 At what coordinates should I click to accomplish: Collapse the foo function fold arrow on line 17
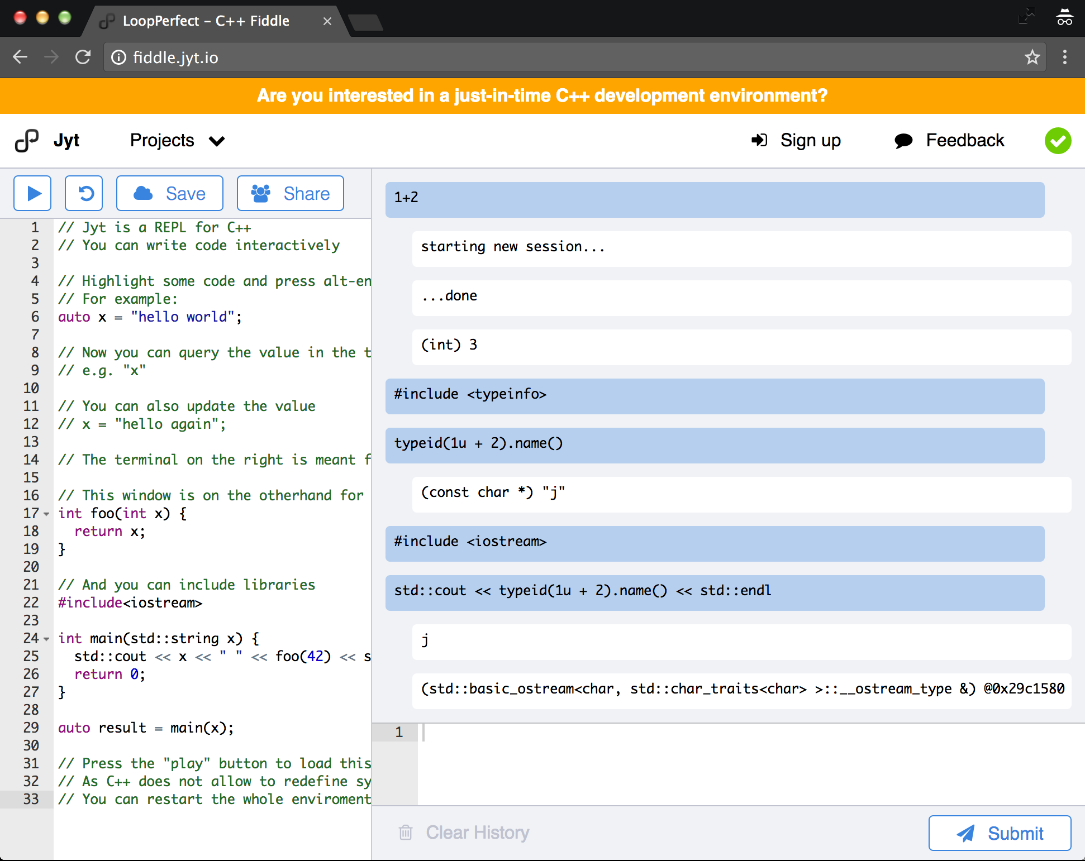click(x=46, y=514)
